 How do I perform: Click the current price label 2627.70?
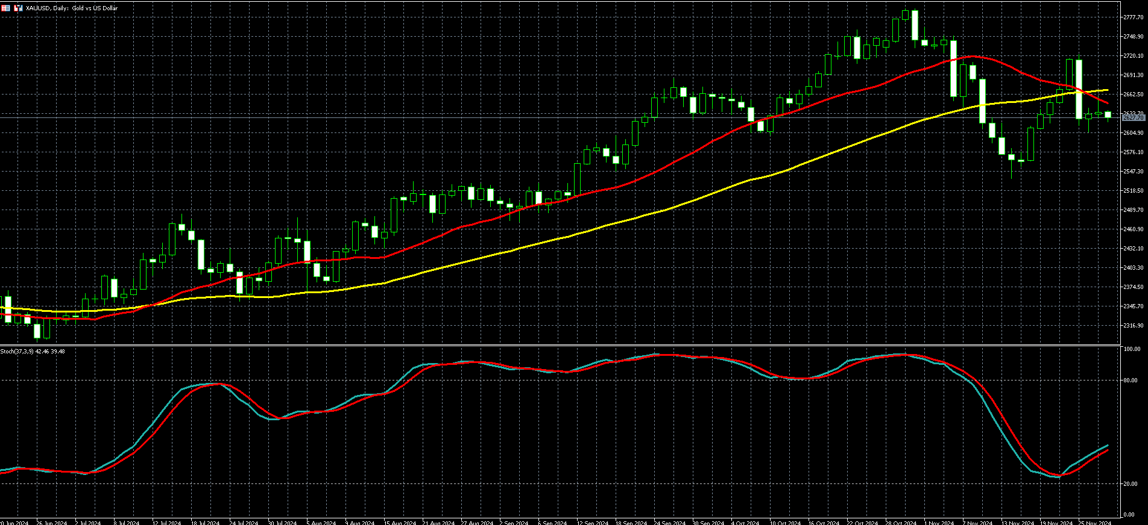pos(1134,118)
